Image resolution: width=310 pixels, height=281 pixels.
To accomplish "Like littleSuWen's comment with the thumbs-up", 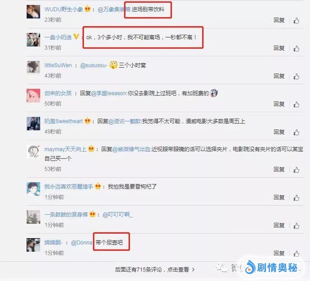I will pyautogui.click(x=296, y=77).
